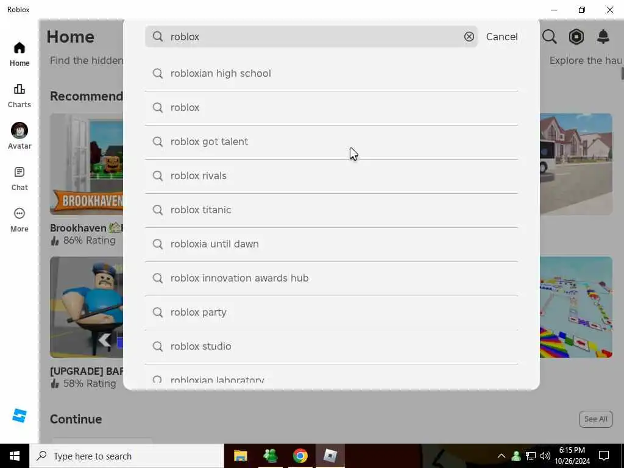624x468 pixels.
Task: Open the Windows Start button
Action: [x=15, y=456]
